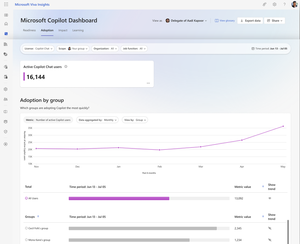Open the Learning tab
The width and height of the screenshot is (300, 244).
pos(78,30)
